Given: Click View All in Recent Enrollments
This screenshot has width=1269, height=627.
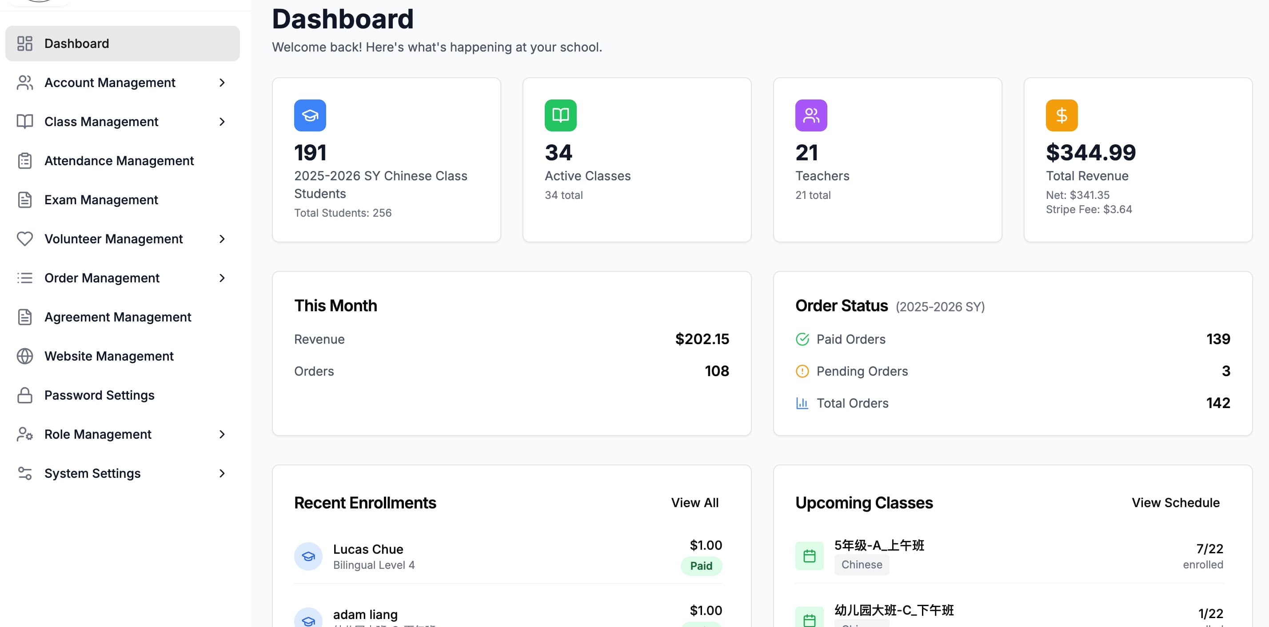Looking at the screenshot, I should 694,503.
